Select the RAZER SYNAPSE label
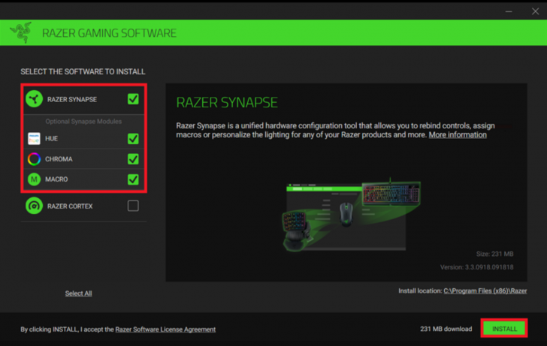 [72, 99]
